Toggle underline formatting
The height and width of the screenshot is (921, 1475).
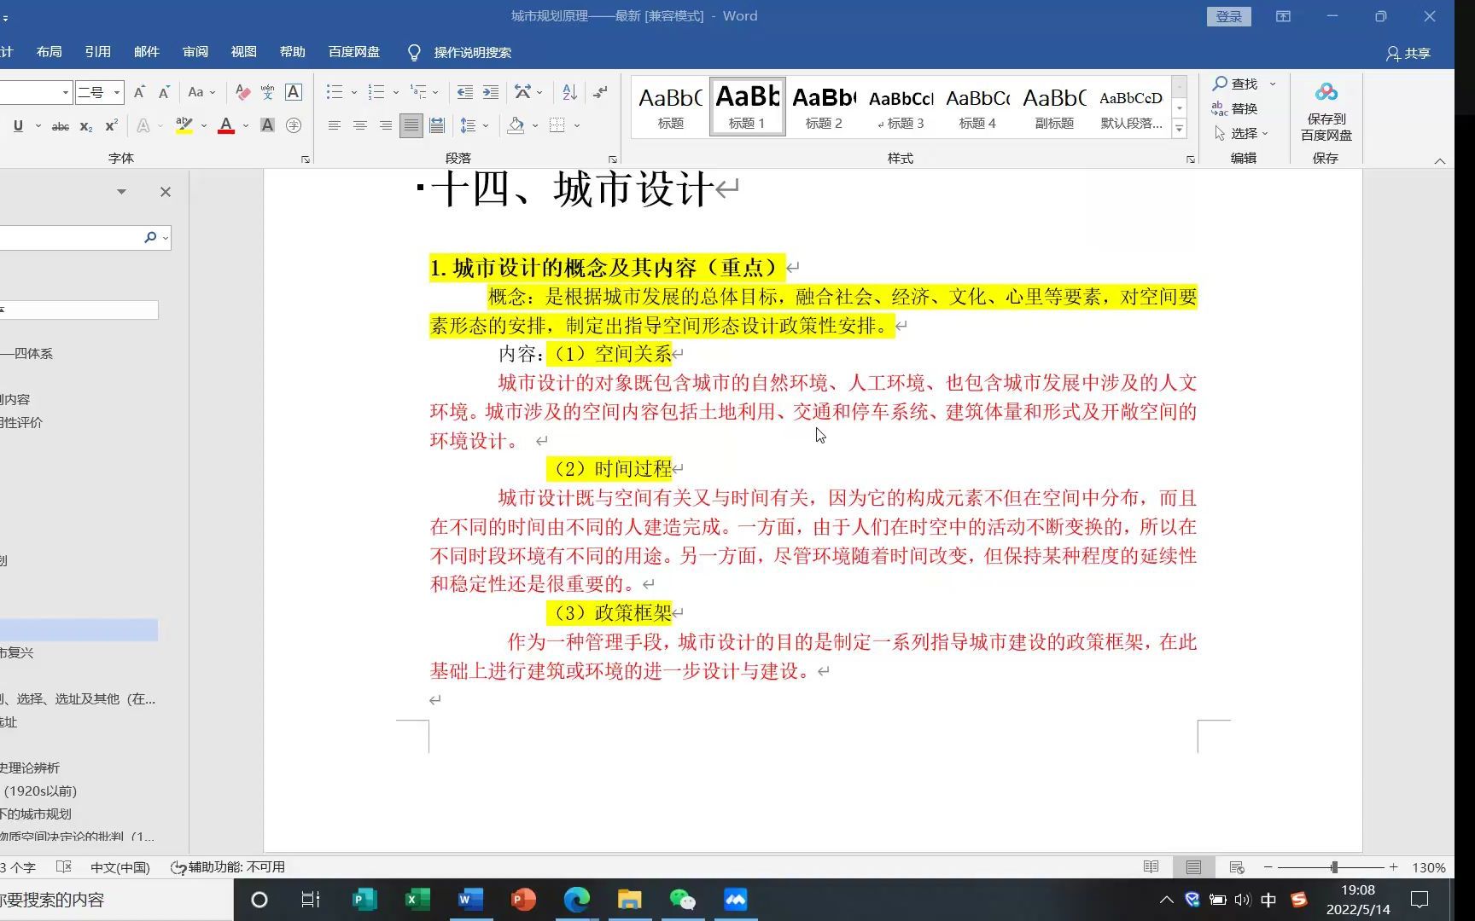point(18,126)
